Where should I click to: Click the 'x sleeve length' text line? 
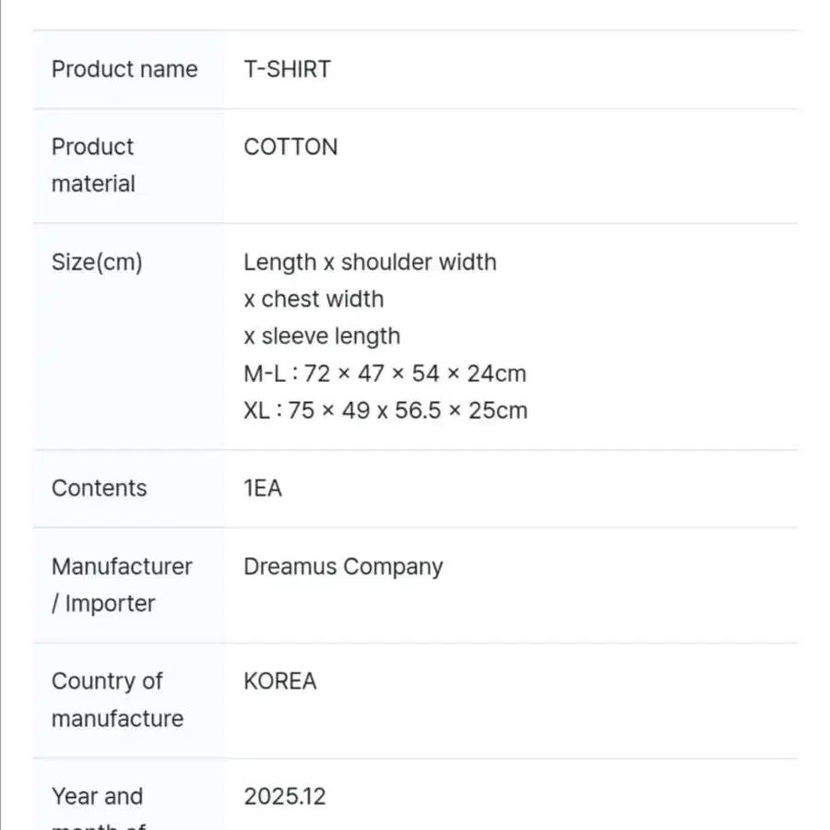[322, 336]
